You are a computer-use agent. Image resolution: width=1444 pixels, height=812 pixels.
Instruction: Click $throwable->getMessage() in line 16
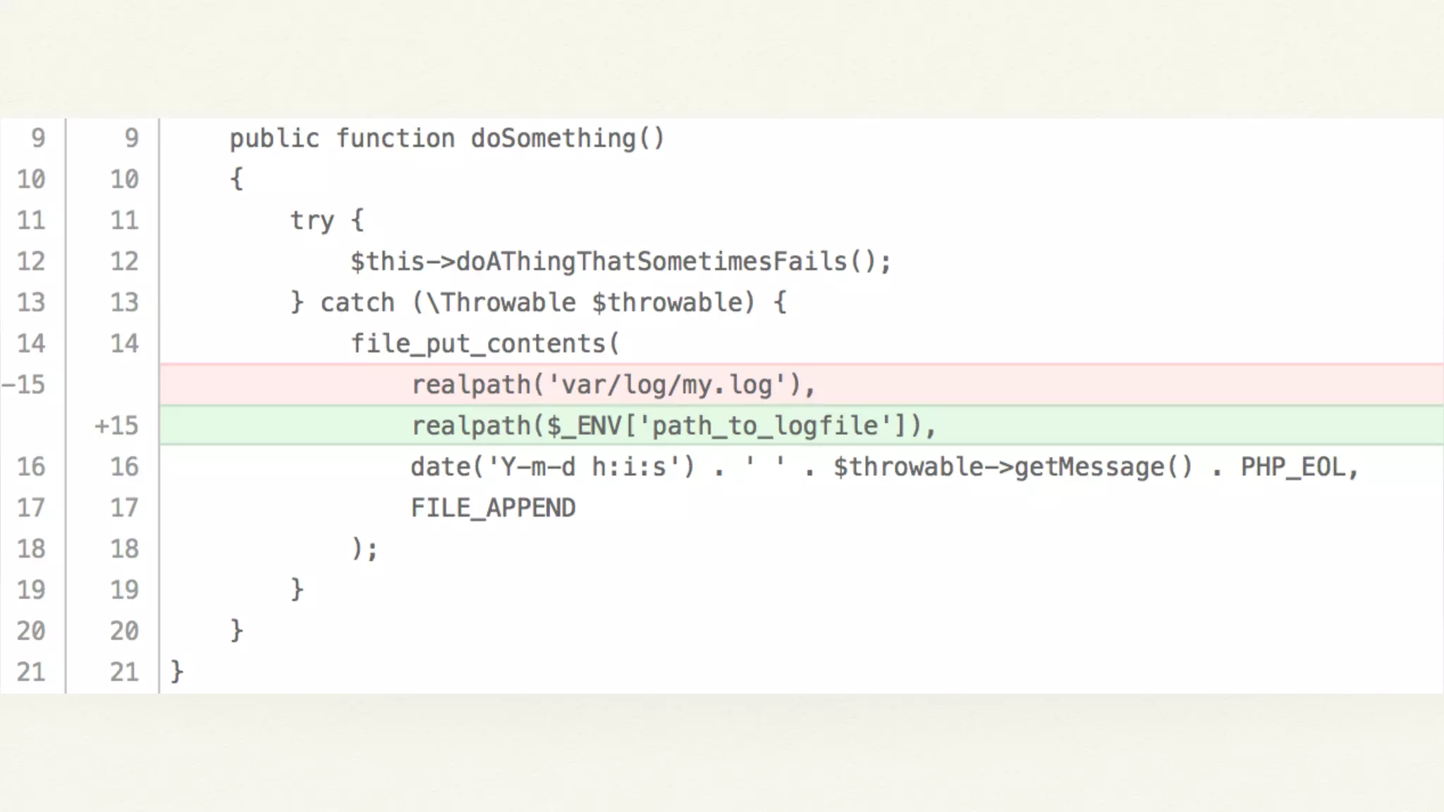coord(1012,467)
